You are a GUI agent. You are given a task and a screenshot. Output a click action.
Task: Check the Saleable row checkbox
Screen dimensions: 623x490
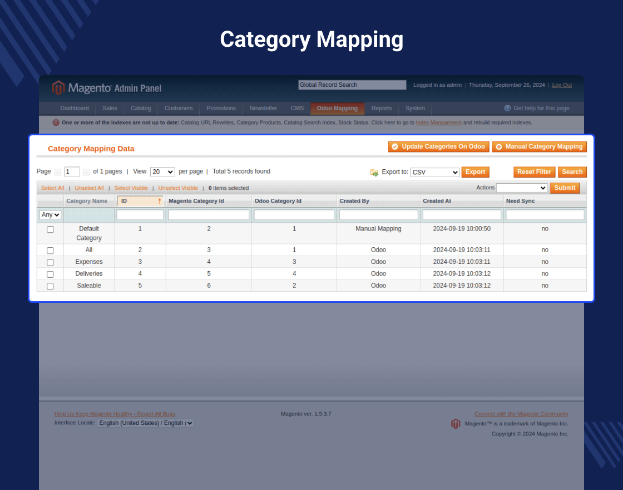coord(50,286)
